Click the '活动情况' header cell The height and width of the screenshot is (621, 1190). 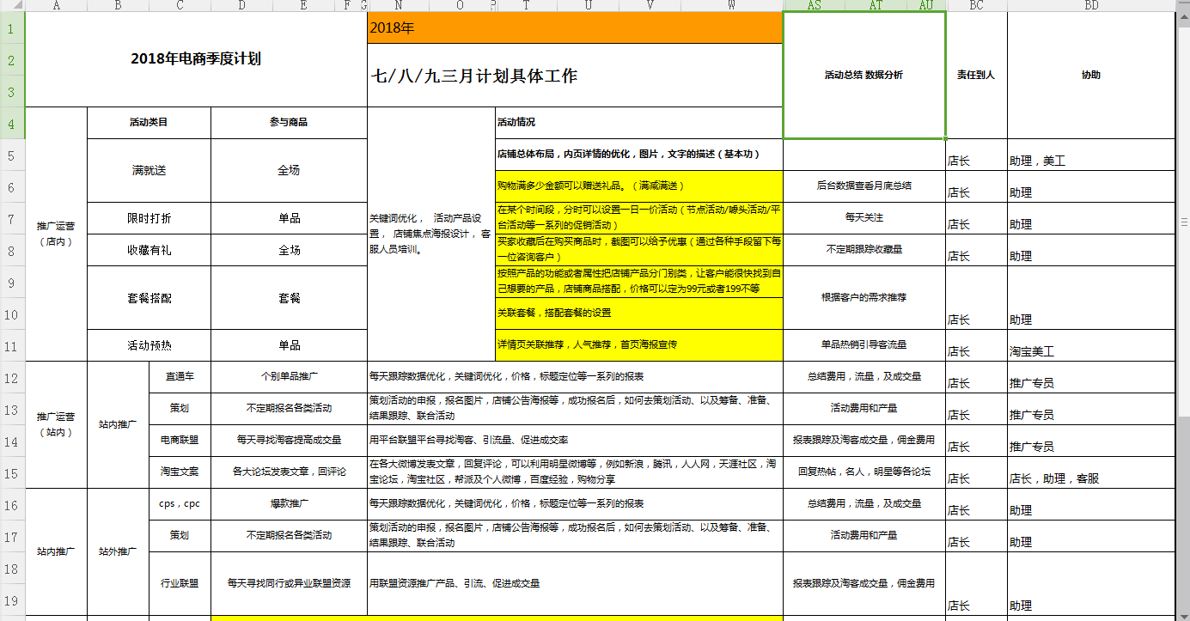coord(638,123)
